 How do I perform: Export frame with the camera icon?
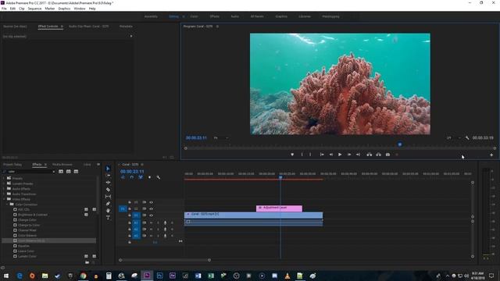[387, 155]
